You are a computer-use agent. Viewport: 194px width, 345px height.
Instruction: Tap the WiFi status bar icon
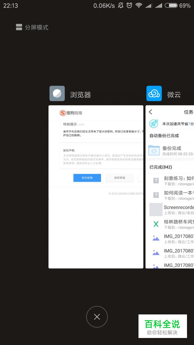(x=139, y=5)
